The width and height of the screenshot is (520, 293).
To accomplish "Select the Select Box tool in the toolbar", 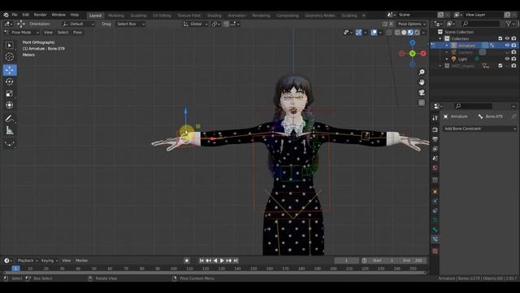I will [x=10, y=46].
